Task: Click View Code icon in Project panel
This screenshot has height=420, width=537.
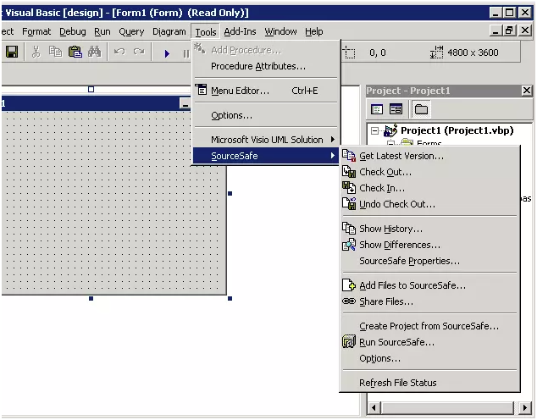Action: point(377,109)
